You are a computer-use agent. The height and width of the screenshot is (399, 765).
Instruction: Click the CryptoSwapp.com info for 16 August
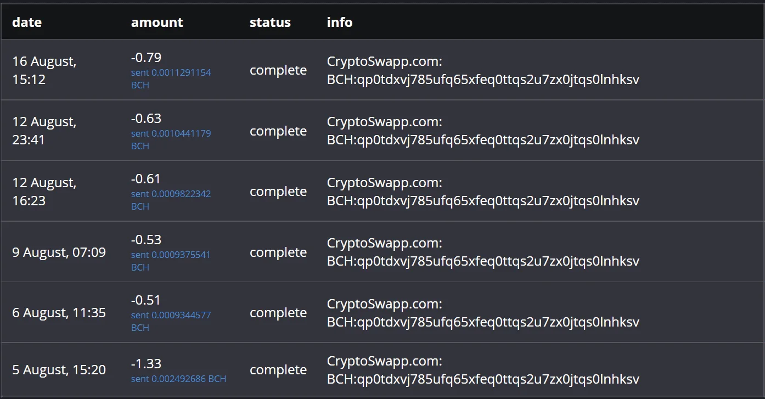[483, 70]
